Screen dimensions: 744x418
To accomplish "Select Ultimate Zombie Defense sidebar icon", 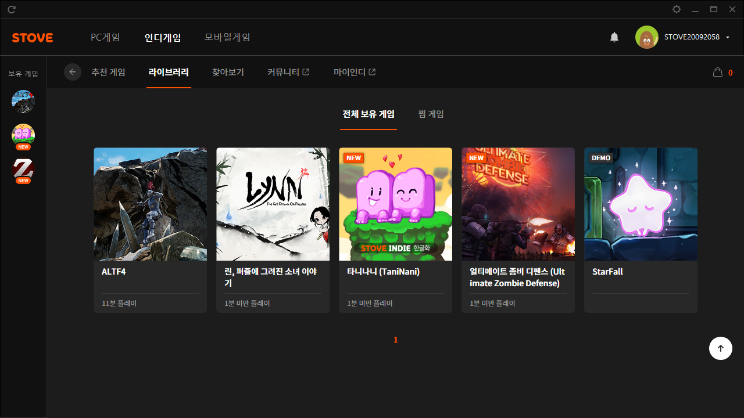I will [x=23, y=169].
